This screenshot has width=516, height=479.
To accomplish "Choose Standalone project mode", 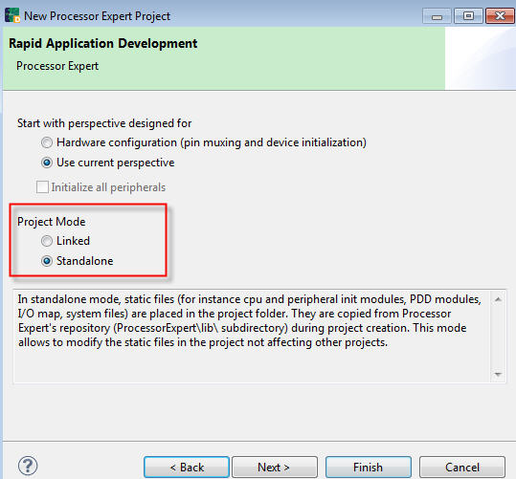I will (47, 261).
